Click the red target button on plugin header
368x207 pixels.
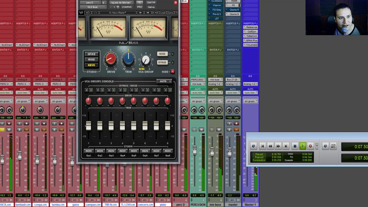[176, 3]
